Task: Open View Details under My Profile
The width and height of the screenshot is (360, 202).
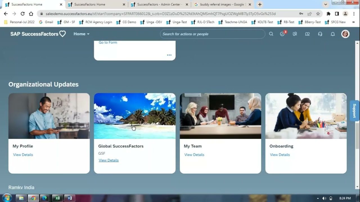Action: (23, 155)
